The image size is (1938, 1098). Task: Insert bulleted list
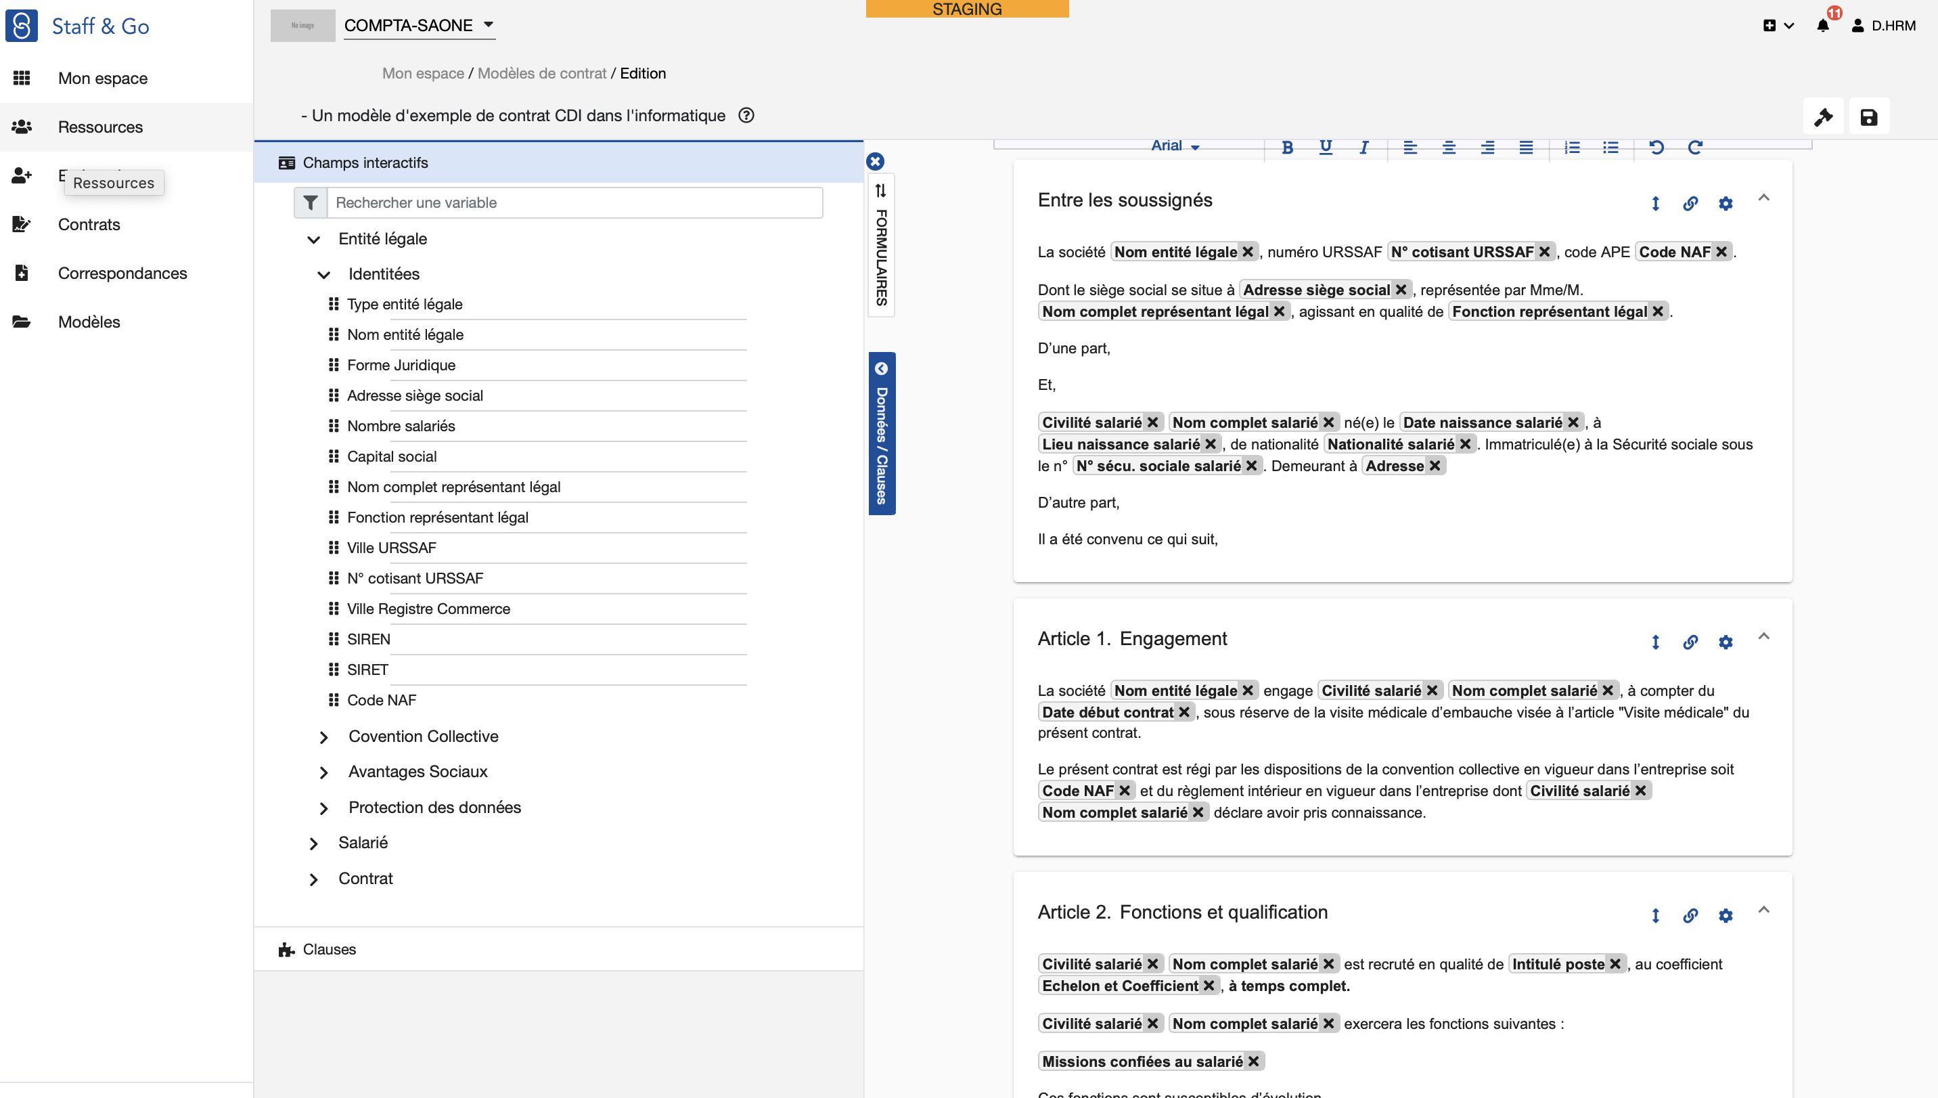[1611, 147]
